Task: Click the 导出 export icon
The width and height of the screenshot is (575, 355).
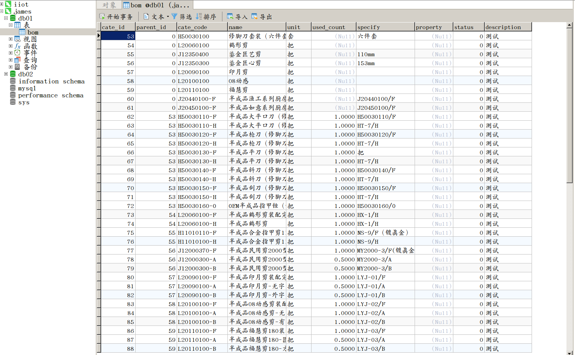Action: coord(255,16)
